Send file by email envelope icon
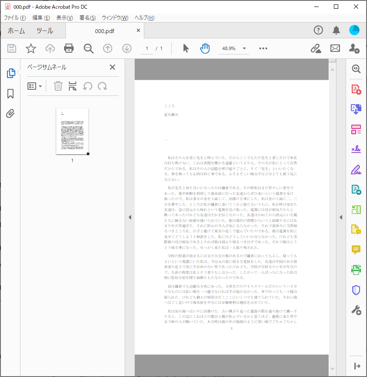 pos(335,48)
